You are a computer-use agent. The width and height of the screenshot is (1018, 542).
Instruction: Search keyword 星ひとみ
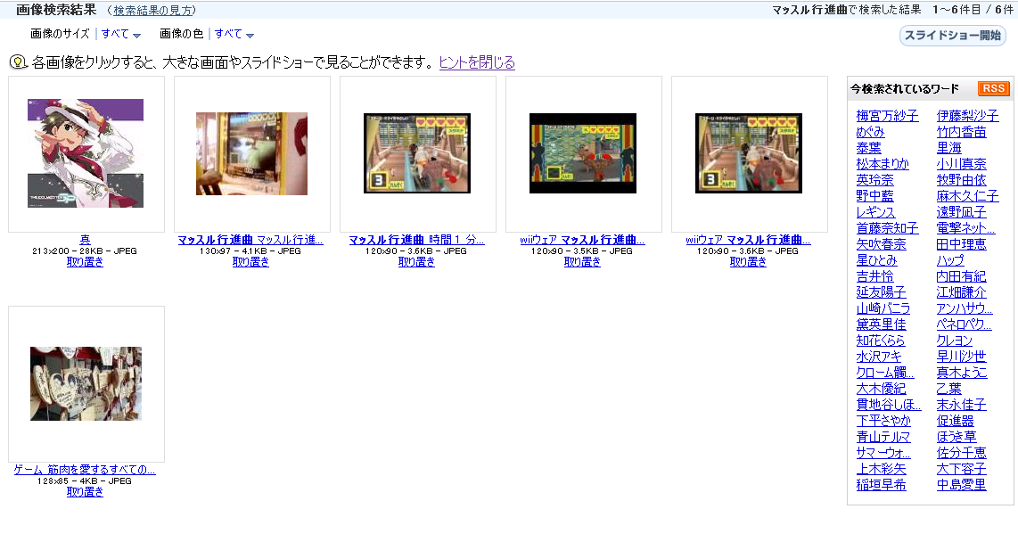[876, 260]
